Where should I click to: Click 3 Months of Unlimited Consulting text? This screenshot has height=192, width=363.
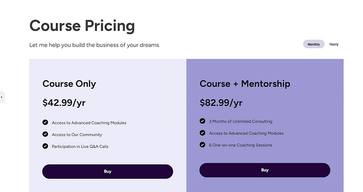241,122
